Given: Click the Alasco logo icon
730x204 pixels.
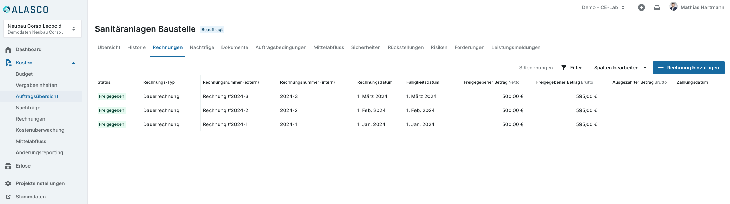Looking at the screenshot, I should pyautogui.click(x=7, y=9).
